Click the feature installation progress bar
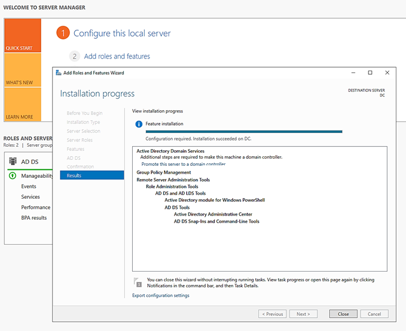406x331 pixels. click(x=244, y=131)
